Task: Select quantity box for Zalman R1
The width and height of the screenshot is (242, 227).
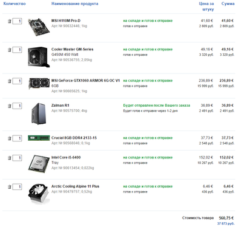Action: coord(17,106)
